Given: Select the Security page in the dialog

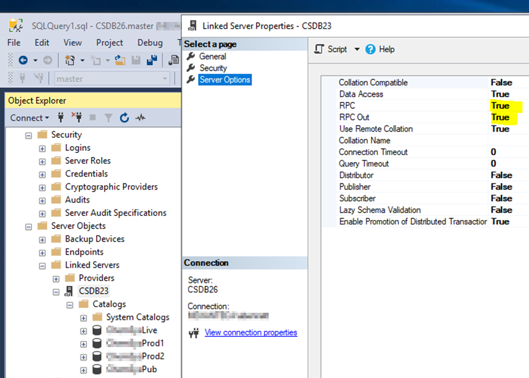Looking at the screenshot, I should [213, 68].
